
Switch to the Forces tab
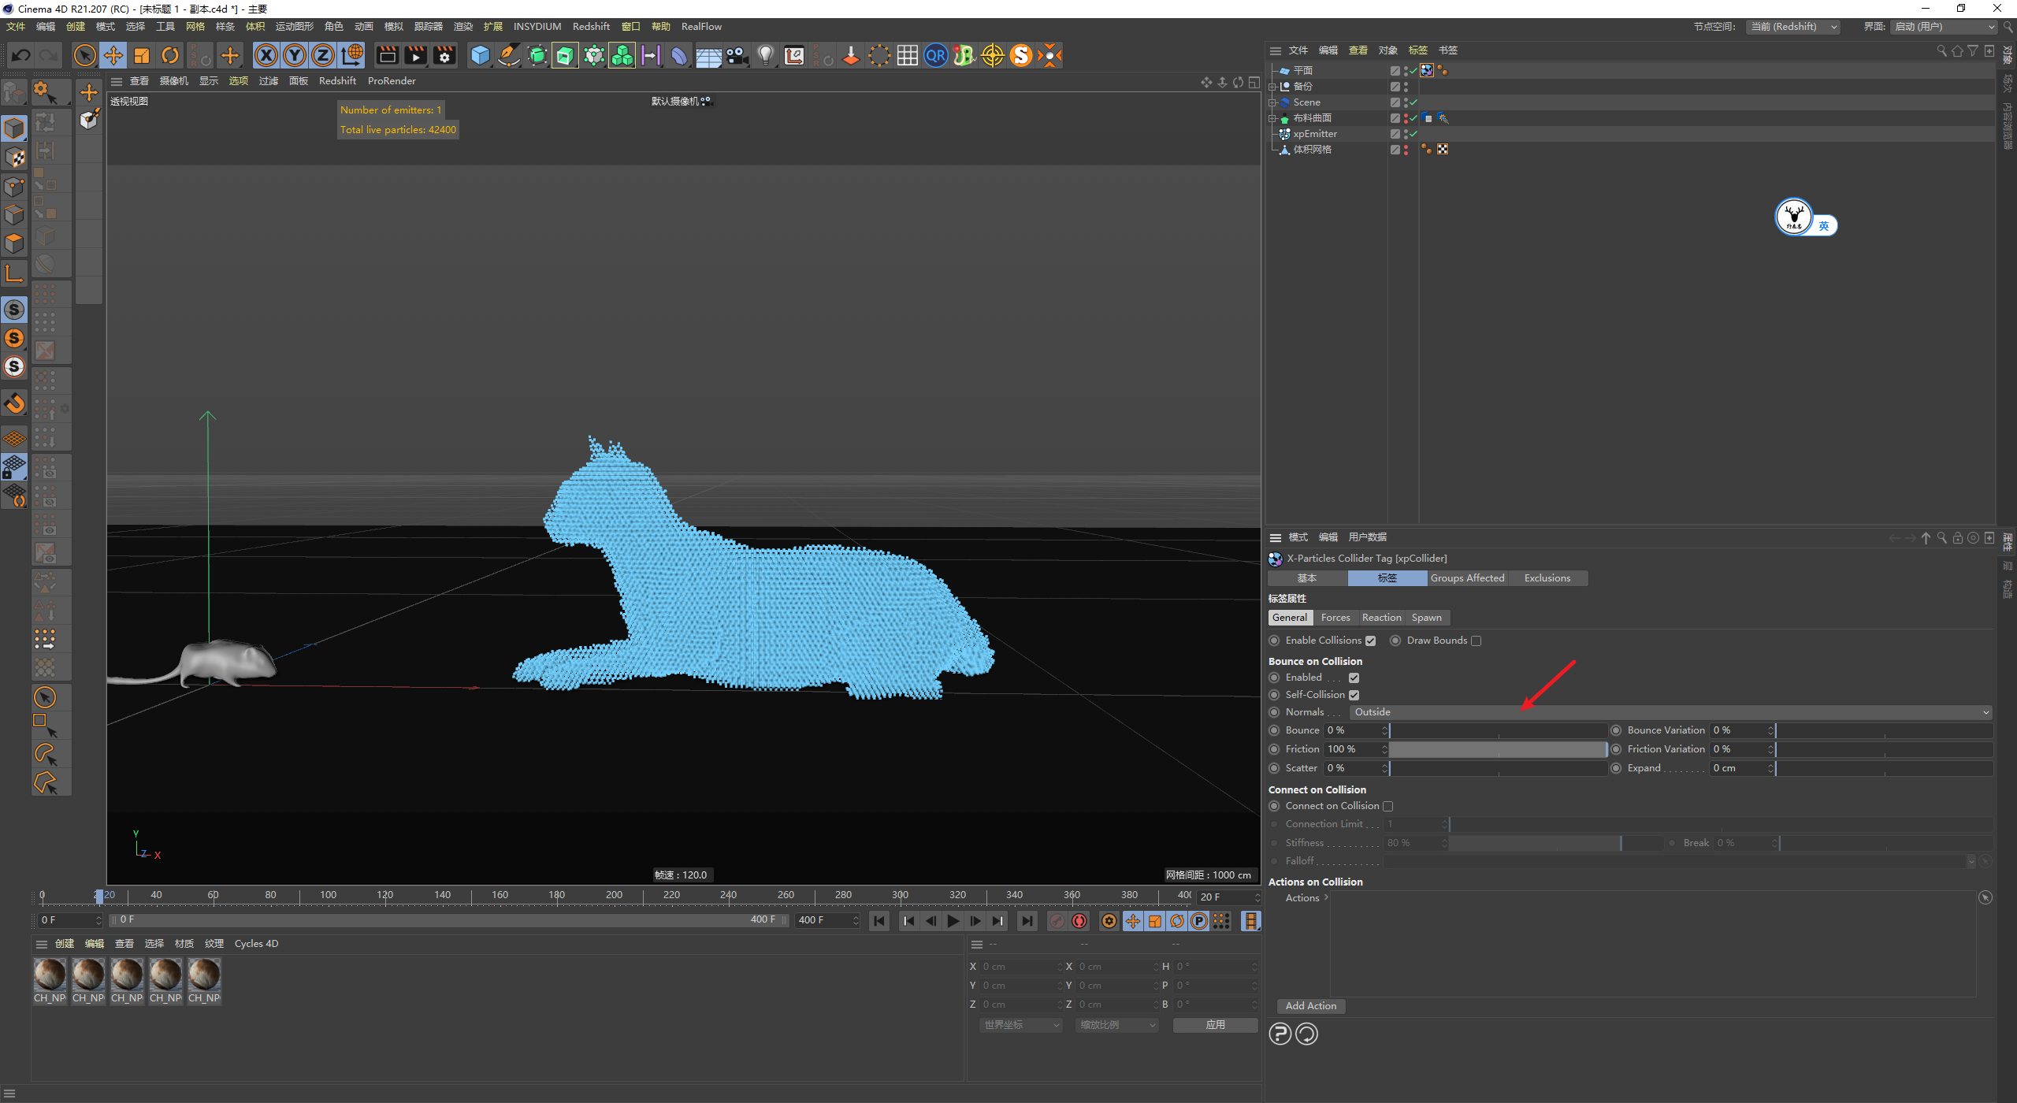[1335, 618]
